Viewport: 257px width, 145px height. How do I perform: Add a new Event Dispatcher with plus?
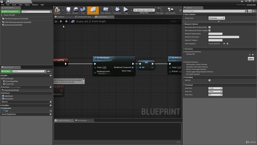(x=51, y=114)
